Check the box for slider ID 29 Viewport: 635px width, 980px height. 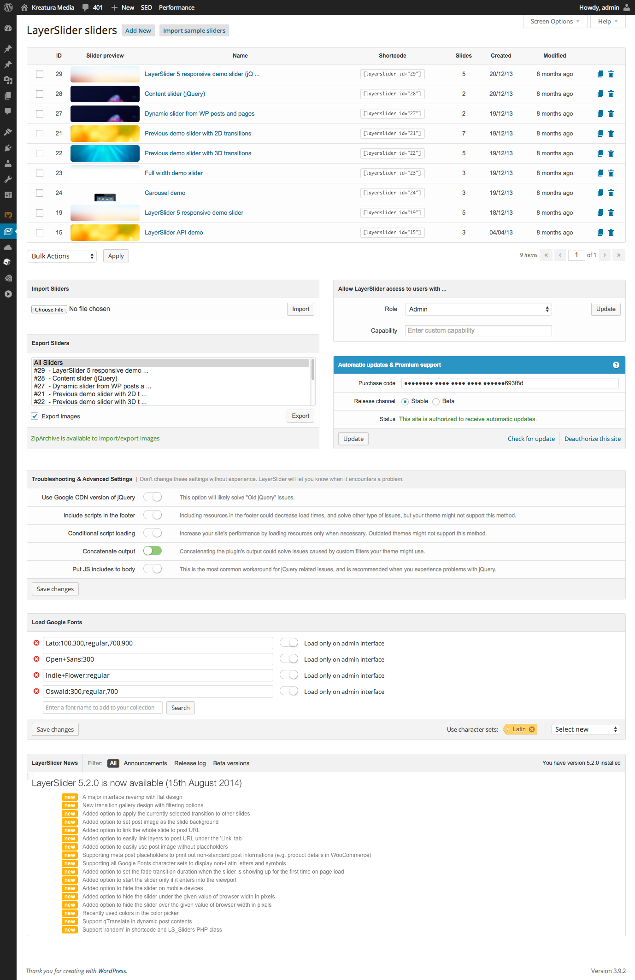pyautogui.click(x=40, y=74)
